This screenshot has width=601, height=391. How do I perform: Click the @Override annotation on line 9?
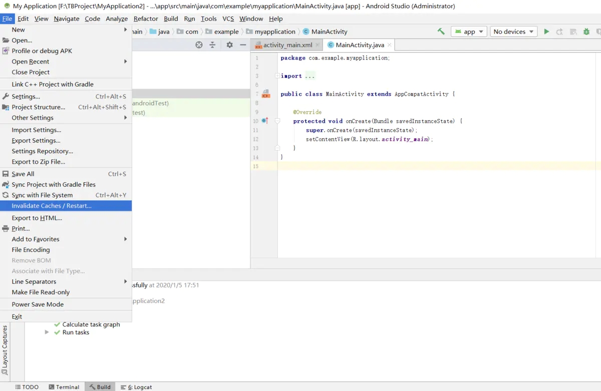click(x=308, y=112)
